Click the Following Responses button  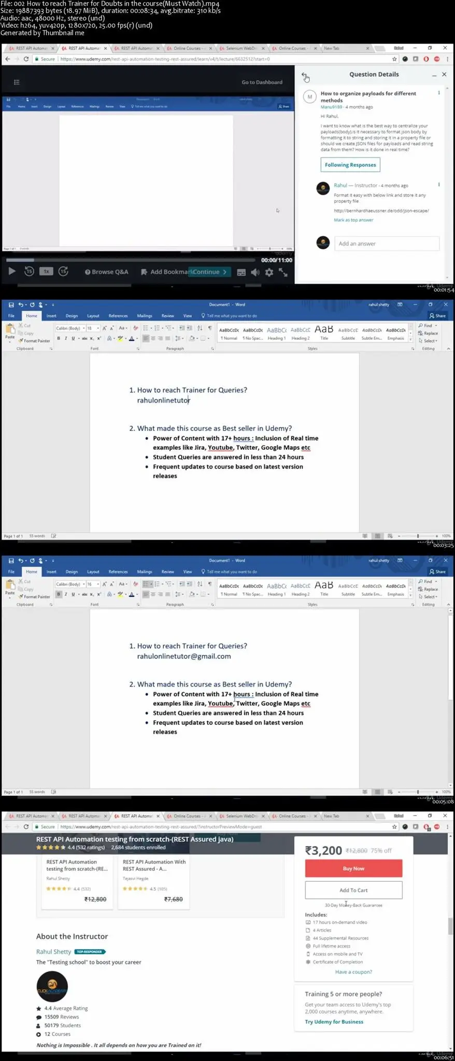[350, 165]
